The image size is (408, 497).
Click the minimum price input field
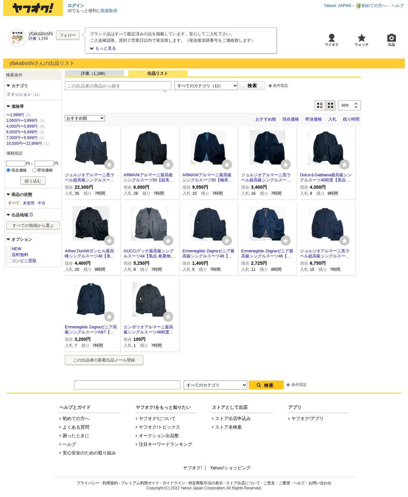16,164
